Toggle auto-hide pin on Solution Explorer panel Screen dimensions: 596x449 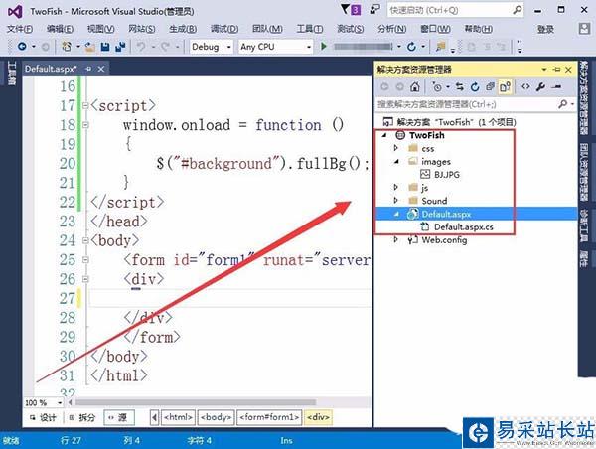pyautogui.click(x=557, y=70)
